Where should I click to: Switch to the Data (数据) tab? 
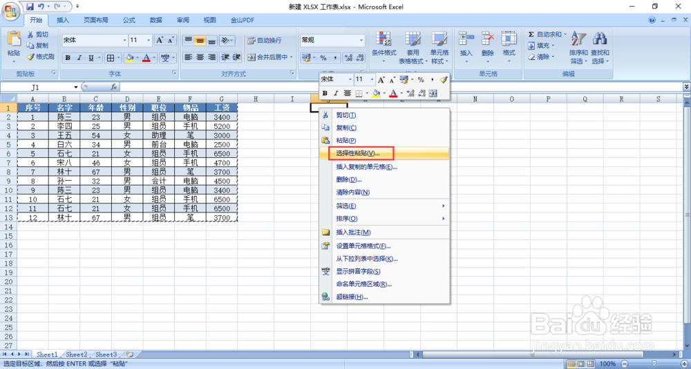point(155,20)
